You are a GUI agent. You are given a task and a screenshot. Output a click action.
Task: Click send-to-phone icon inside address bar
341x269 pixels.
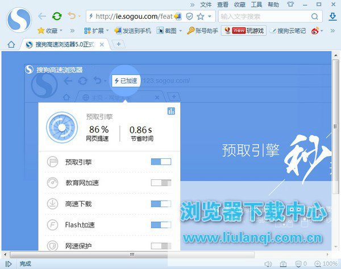click(x=178, y=16)
